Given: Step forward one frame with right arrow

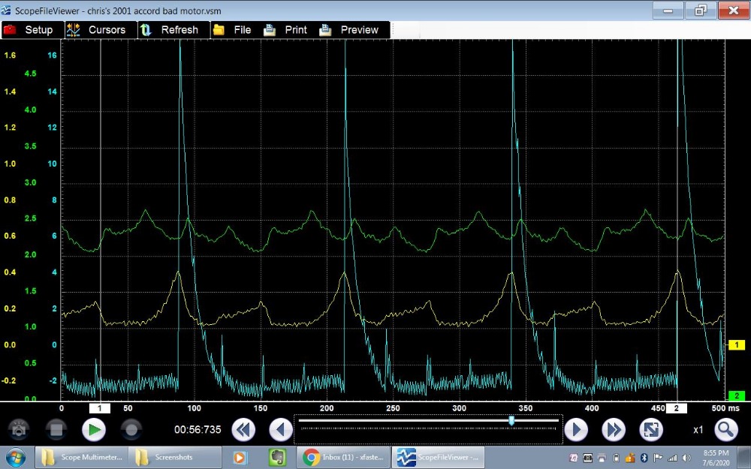Looking at the screenshot, I should pyautogui.click(x=576, y=430).
